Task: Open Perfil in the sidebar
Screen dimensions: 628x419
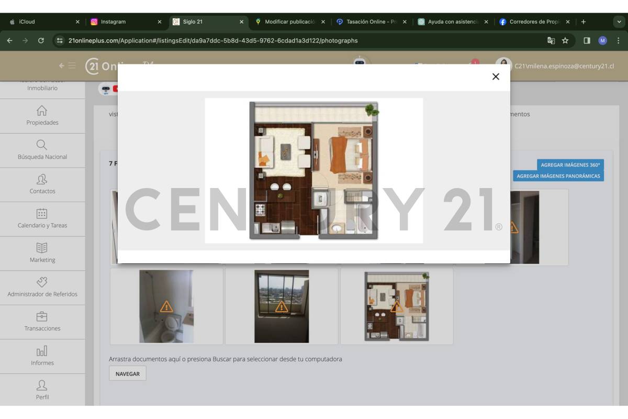Action: (42, 390)
